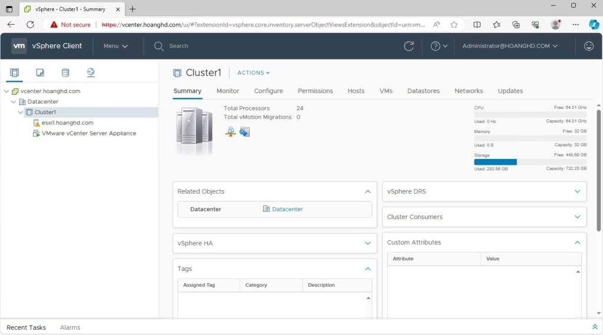Open the ACTIONS dropdown for Cluster1
The width and height of the screenshot is (603, 335).
click(x=253, y=72)
